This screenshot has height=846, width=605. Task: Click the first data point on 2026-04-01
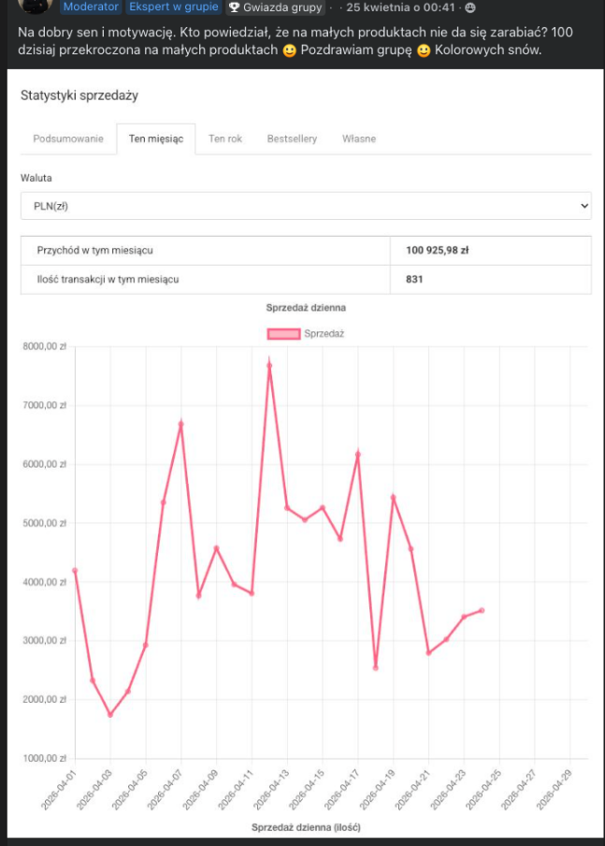point(75,570)
